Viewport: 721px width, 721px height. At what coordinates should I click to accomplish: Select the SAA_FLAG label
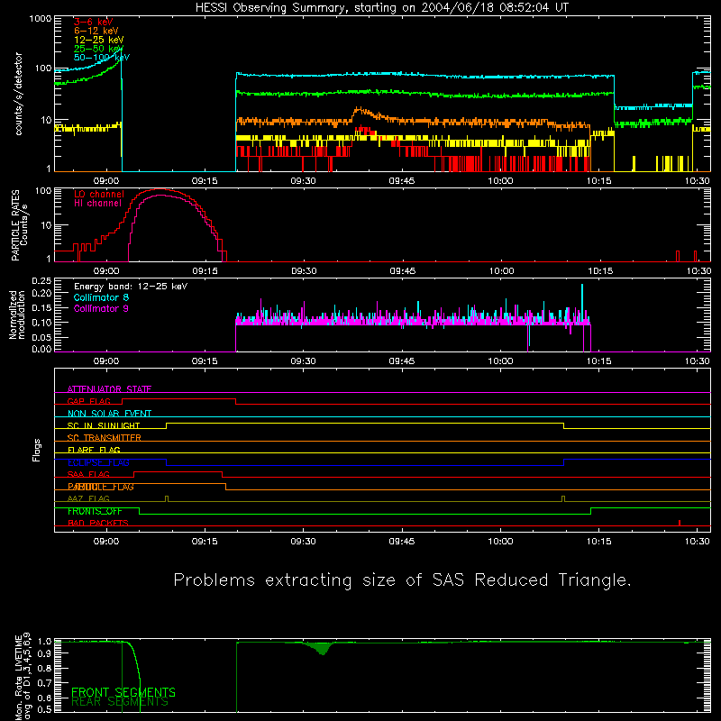point(88,474)
